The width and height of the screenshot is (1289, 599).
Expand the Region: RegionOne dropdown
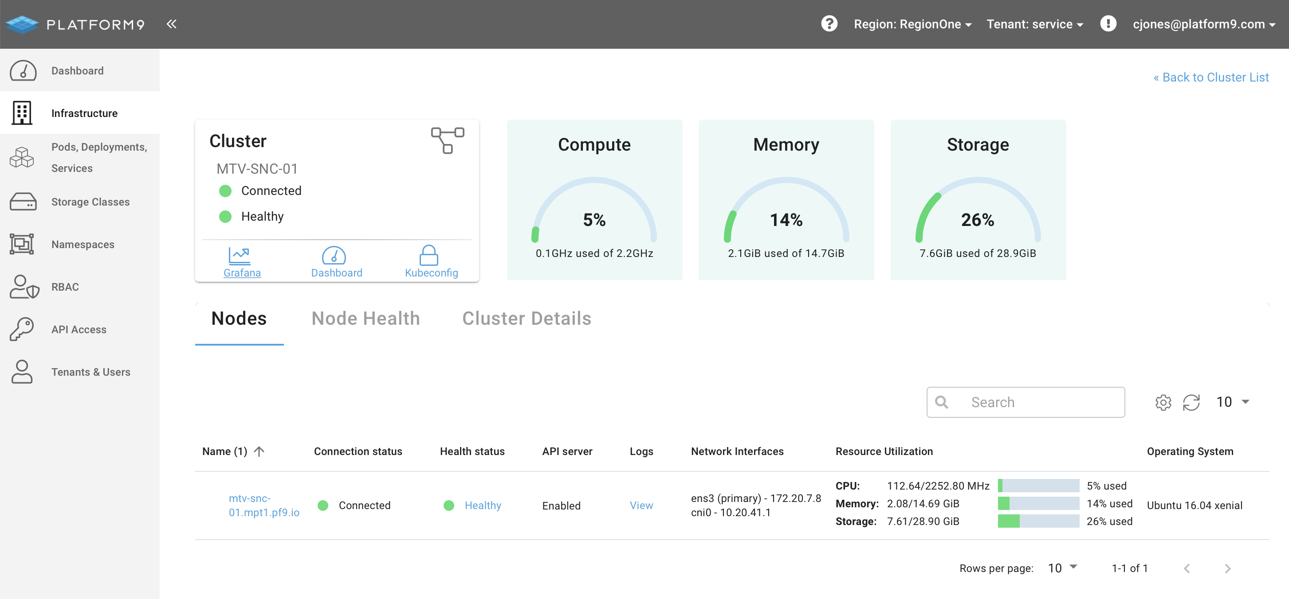pos(912,24)
